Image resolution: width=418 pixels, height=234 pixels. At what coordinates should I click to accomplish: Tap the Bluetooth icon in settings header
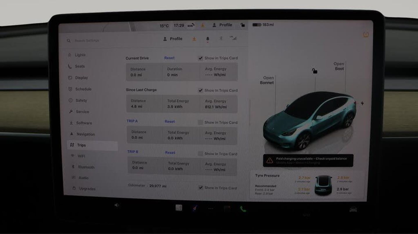click(x=221, y=39)
